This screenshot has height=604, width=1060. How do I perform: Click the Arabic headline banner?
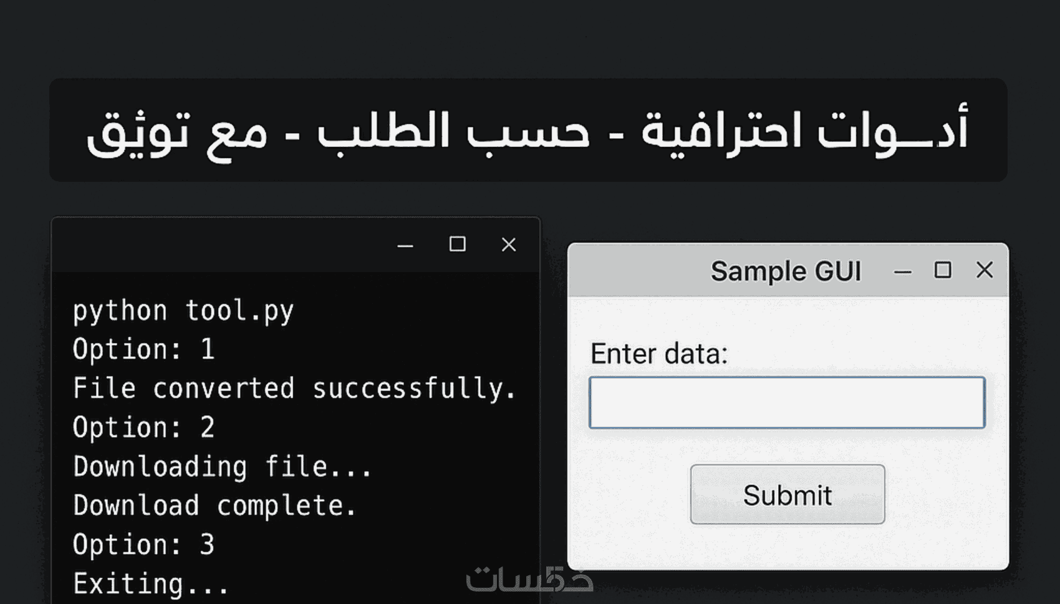pyautogui.click(x=528, y=130)
